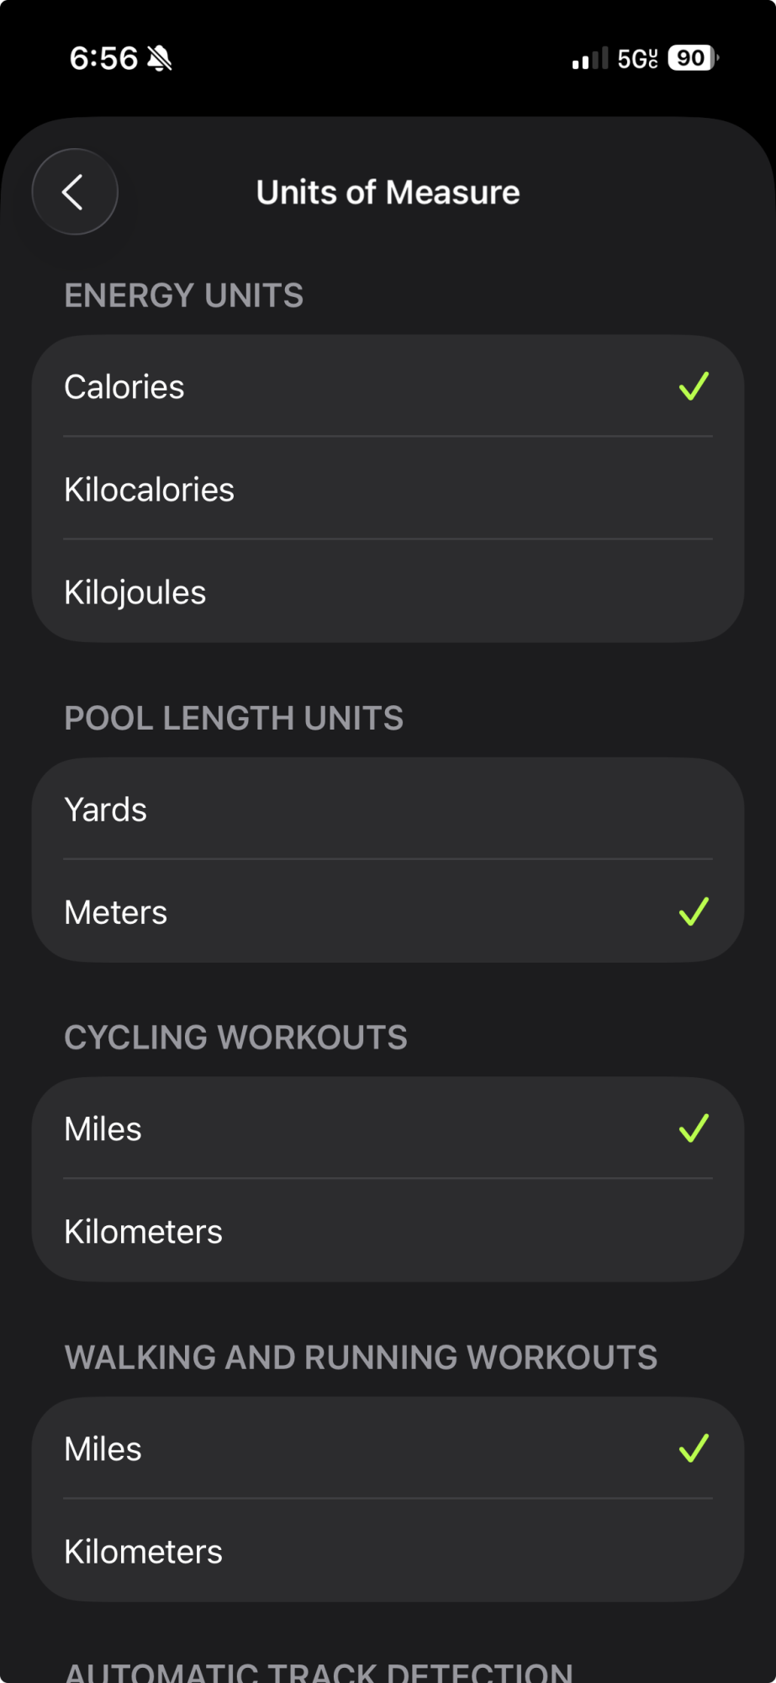
Task: Tap the back arrow button
Action: tap(75, 192)
